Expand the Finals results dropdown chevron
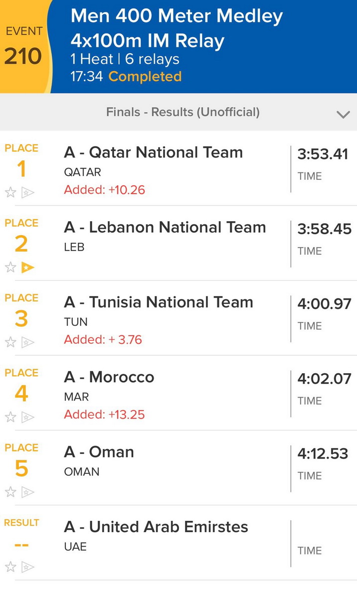This screenshot has height=598, width=357. click(x=343, y=114)
